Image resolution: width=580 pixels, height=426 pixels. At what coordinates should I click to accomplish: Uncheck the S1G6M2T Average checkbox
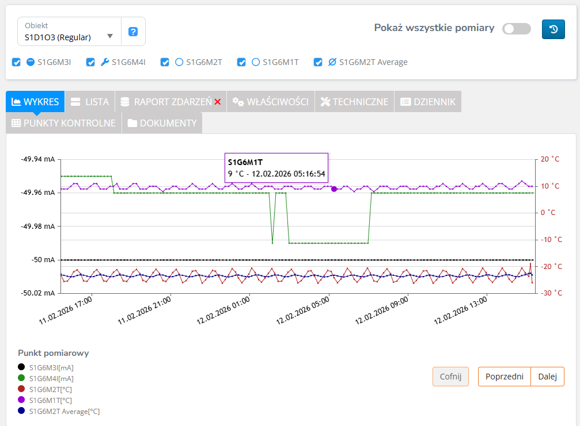coord(318,62)
